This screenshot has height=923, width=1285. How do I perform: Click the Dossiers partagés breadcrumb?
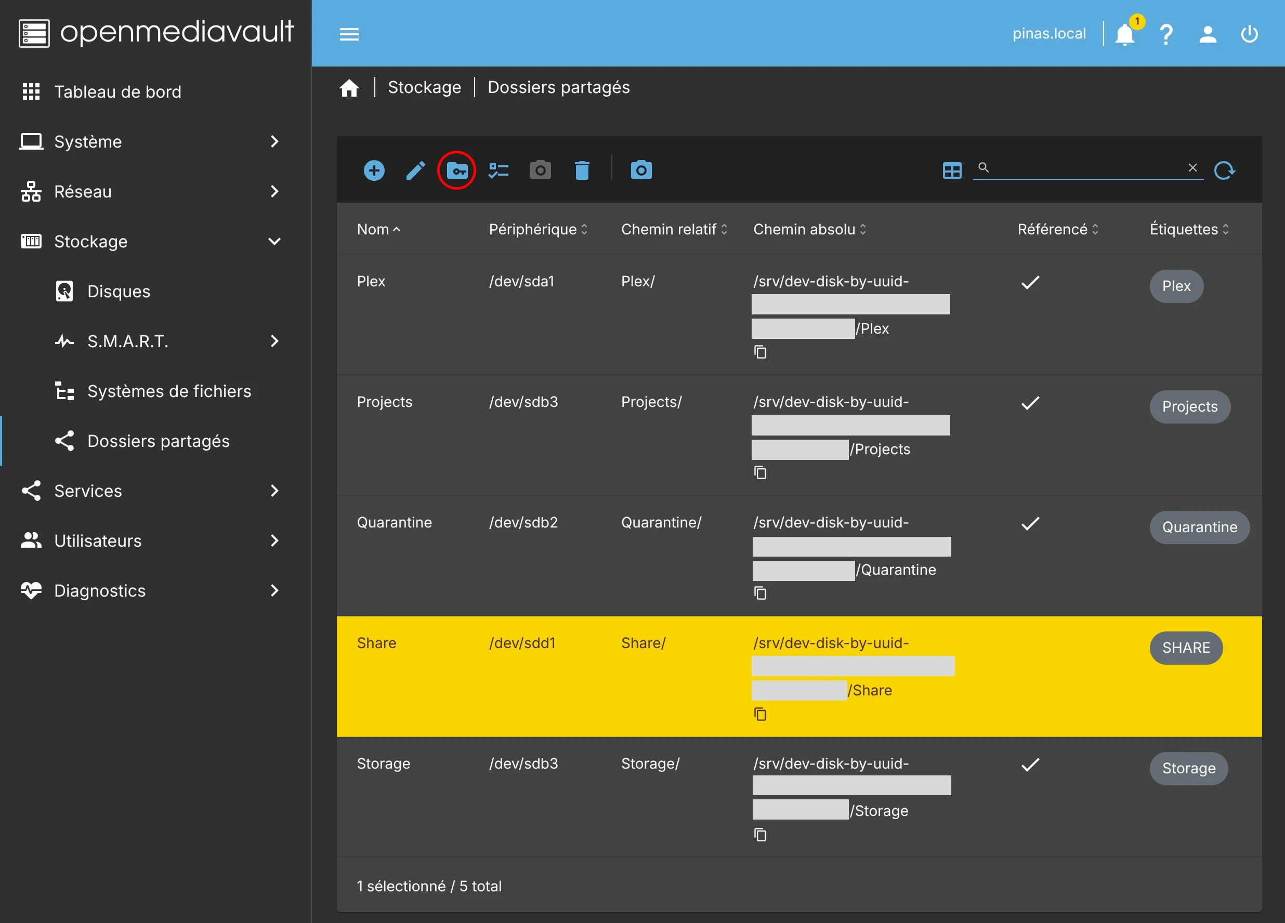[559, 87]
